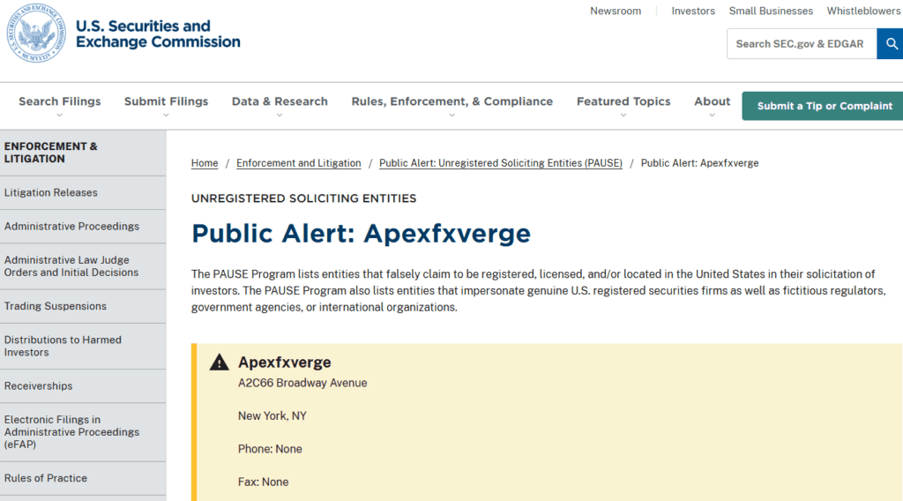Image resolution: width=903 pixels, height=501 pixels.
Task: Click Submit a Tip or Complaint button
Action: 824,106
